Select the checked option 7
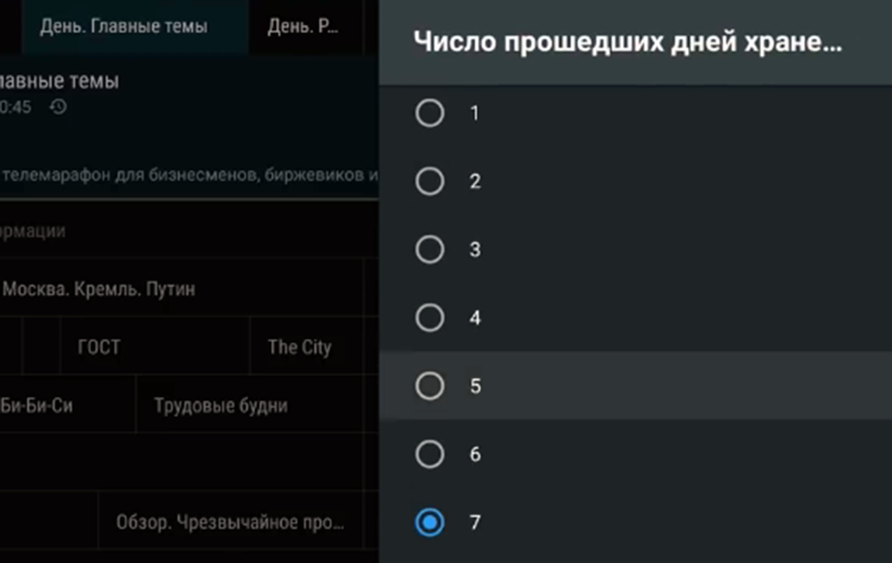This screenshot has width=892, height=563. (635, 522)
